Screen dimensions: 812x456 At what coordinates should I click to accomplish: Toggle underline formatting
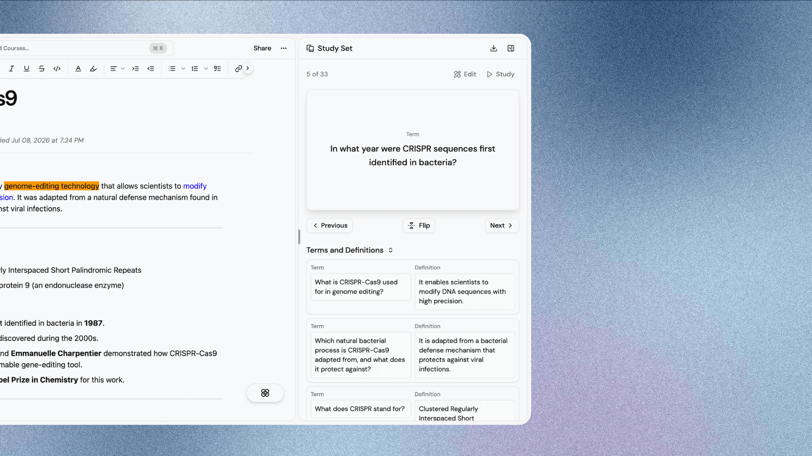click(27, 68)
